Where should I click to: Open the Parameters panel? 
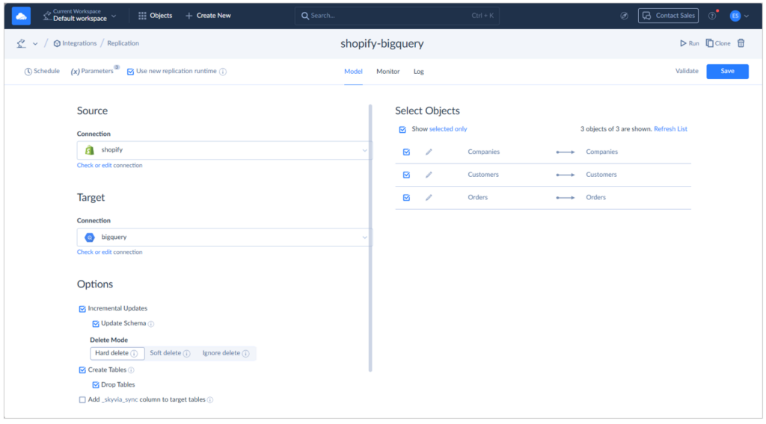[93, 71]
